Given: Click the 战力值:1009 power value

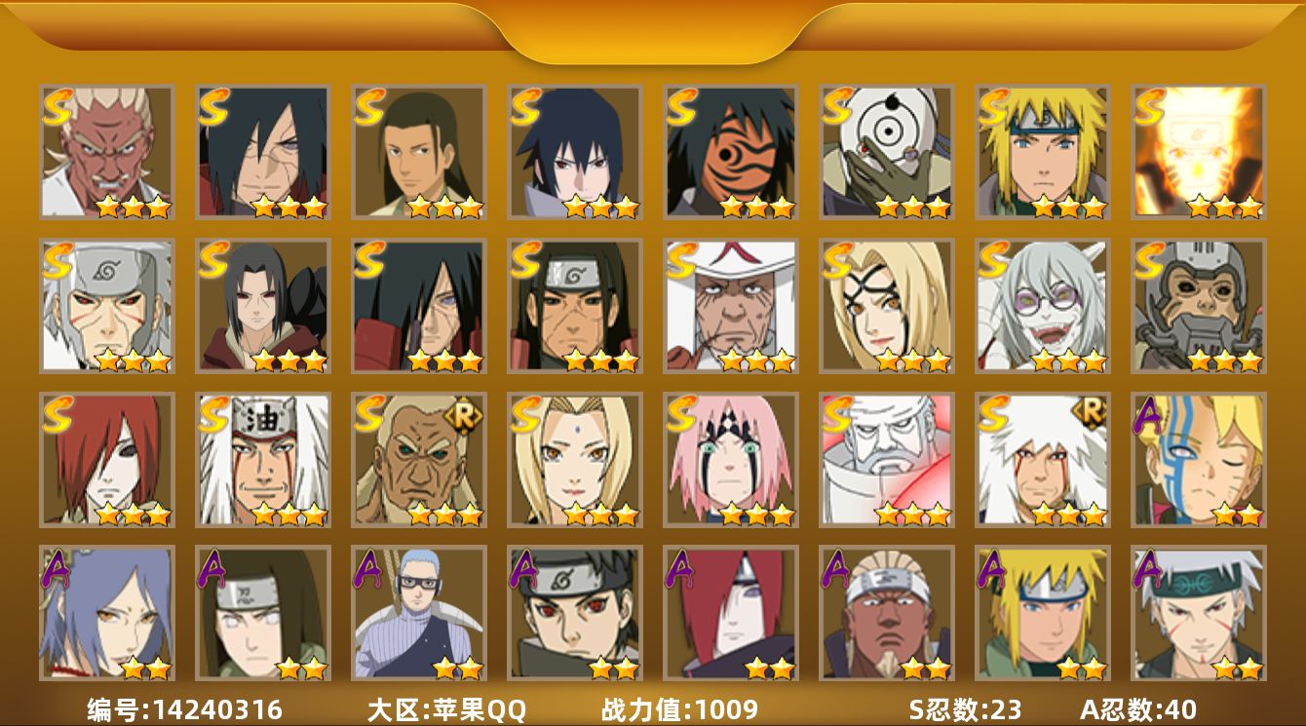Looking at the screenshot, I should pos(679,709).
